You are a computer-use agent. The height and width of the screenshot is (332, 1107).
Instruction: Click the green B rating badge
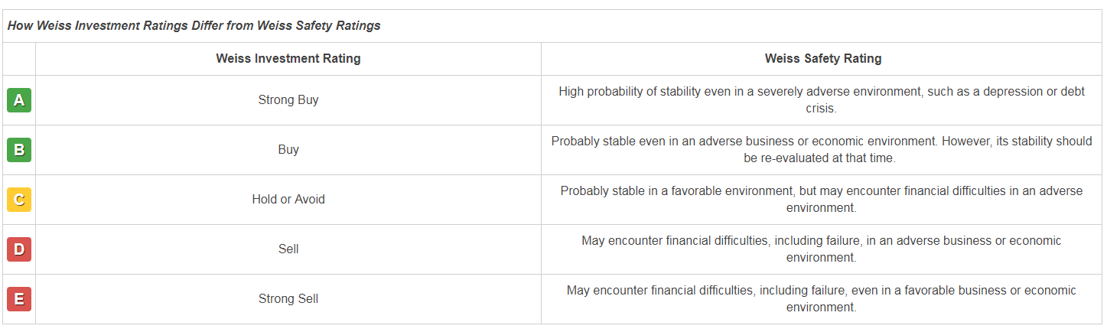pos(19,150)
